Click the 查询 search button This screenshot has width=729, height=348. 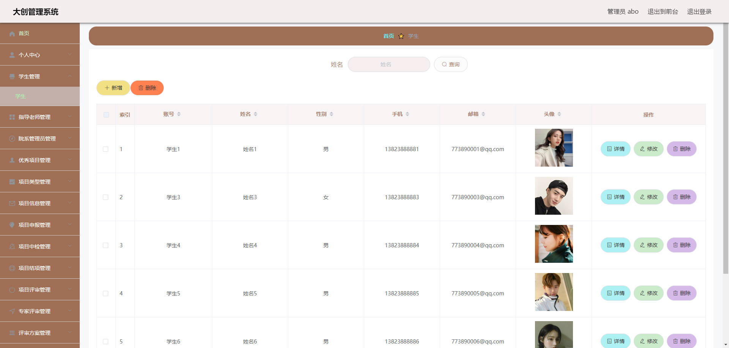point(451,64)
